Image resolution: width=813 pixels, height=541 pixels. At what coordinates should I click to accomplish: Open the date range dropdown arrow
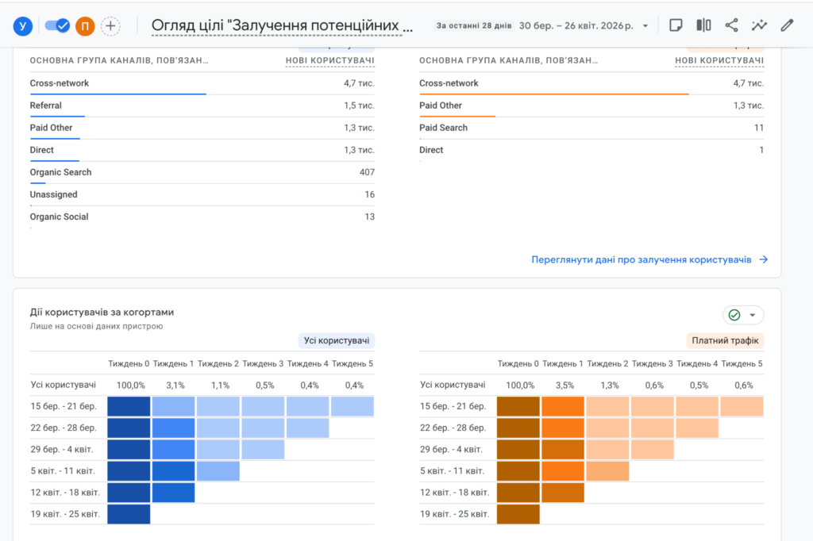645,25
